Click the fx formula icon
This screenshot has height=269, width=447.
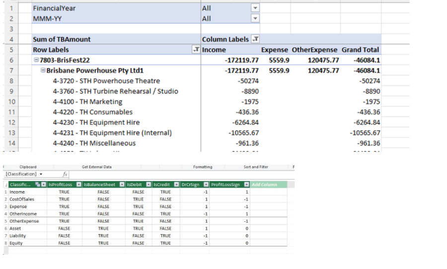[x=65, y=174]
